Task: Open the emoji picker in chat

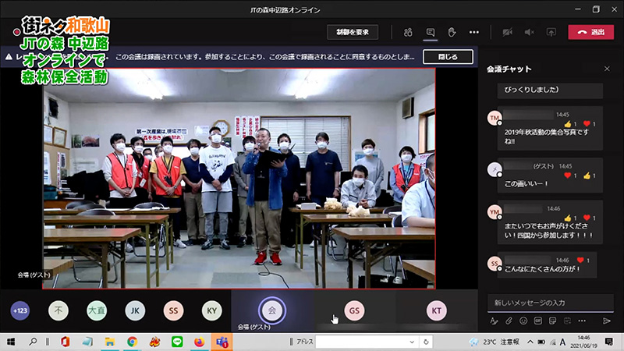Action: click(x=523, y=321)
